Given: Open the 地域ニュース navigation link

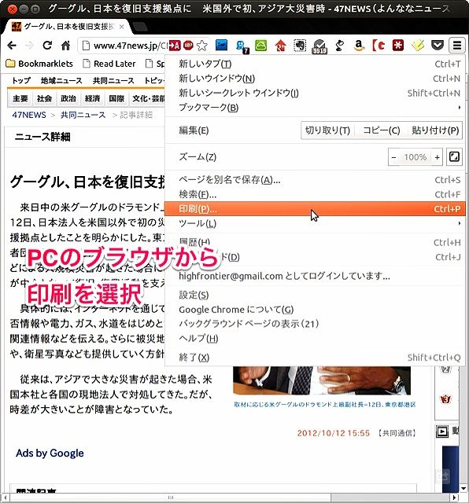Looking at the screenshot, I should [x=61, y=80].
